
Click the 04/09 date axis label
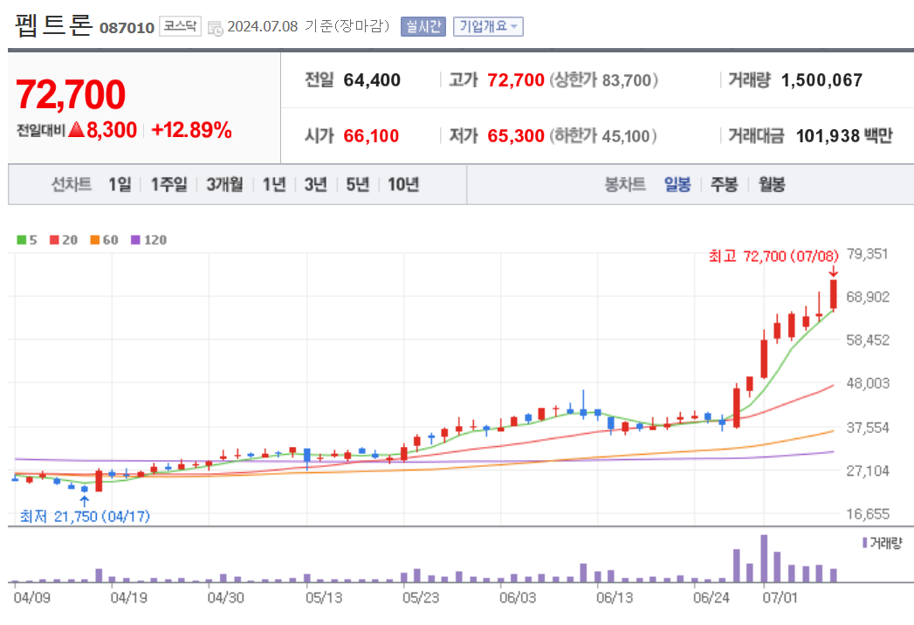pos(32,598)
